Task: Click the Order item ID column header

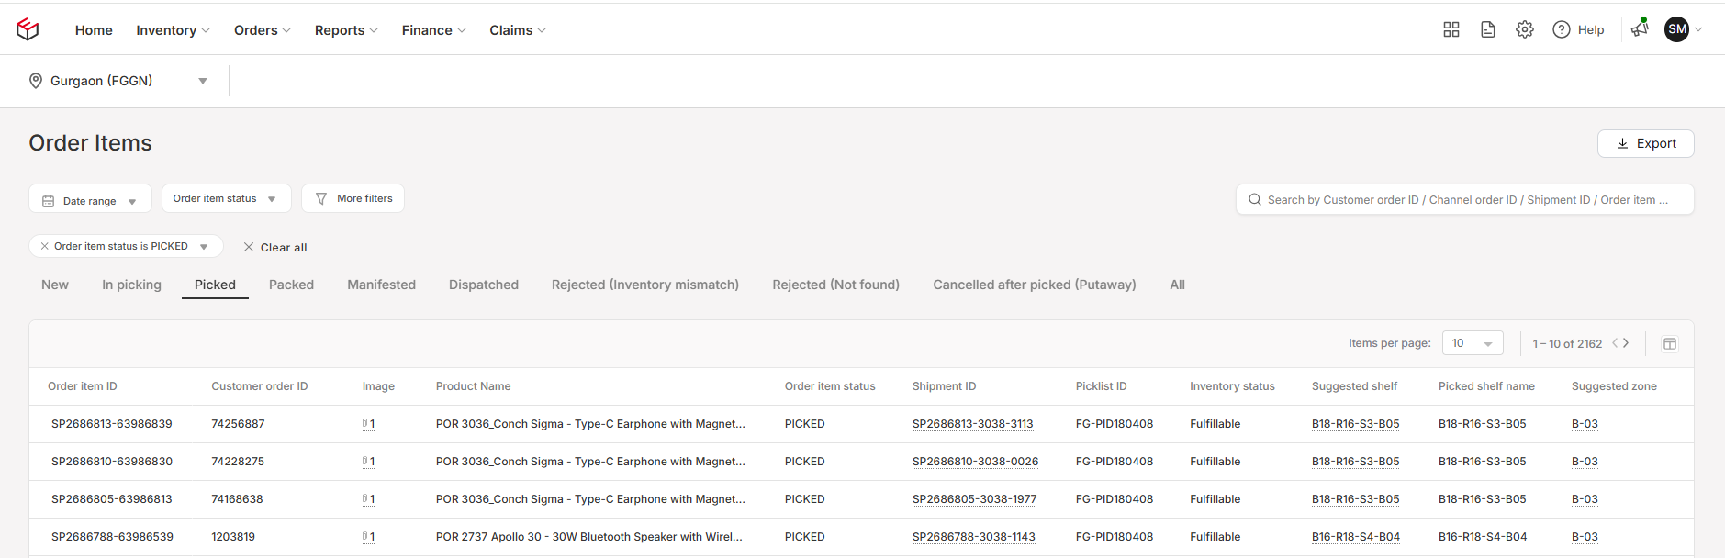Action: click(x=83, y=386)
